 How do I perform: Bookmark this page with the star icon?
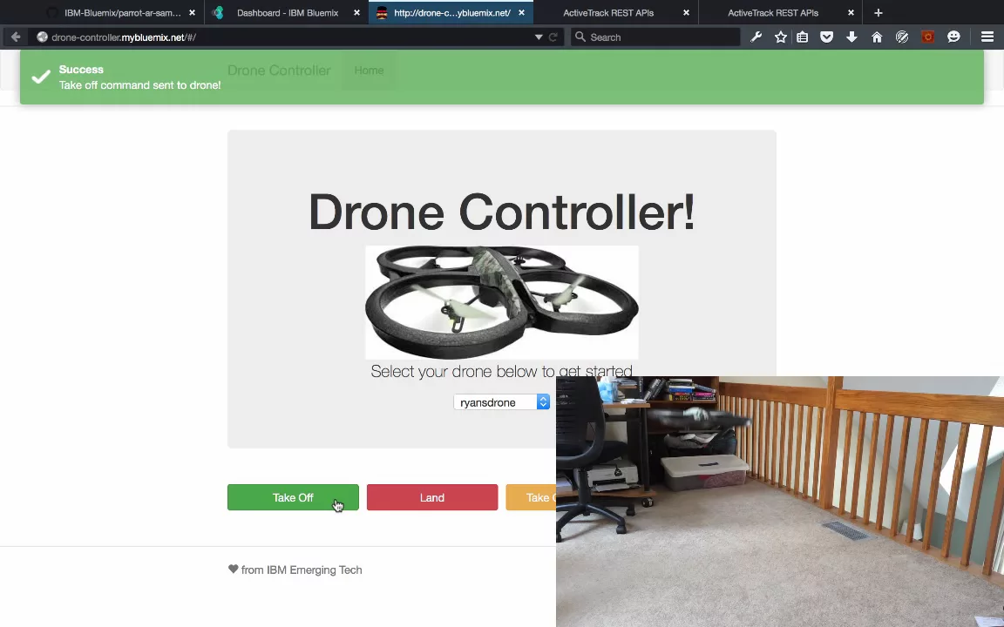(x=781, y=37)
